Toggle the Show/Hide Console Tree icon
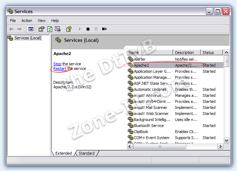The height and width of the screenshot is (171, 237). coord(31,29)
